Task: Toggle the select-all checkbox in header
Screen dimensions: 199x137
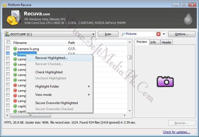Action: click(x=8, y=42)
